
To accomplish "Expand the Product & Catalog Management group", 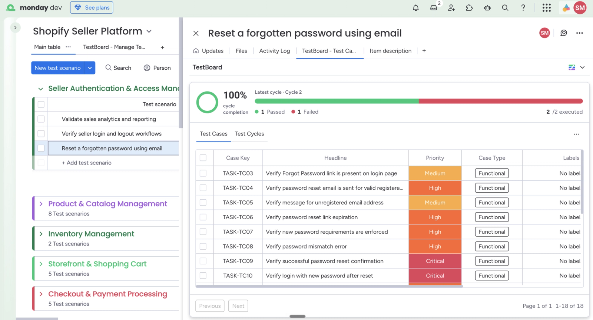I will [x=41, y=204].
